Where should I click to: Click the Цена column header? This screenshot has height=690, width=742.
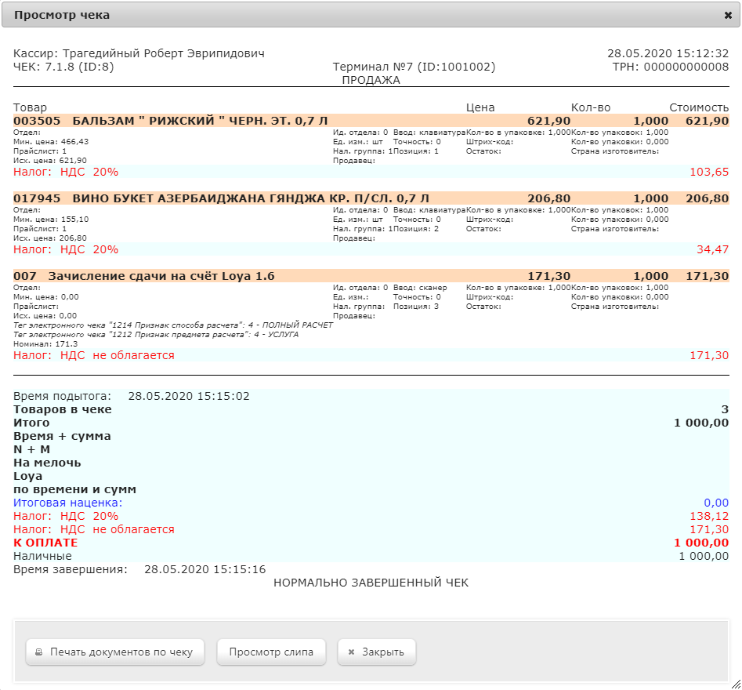[x=480, y=107]
